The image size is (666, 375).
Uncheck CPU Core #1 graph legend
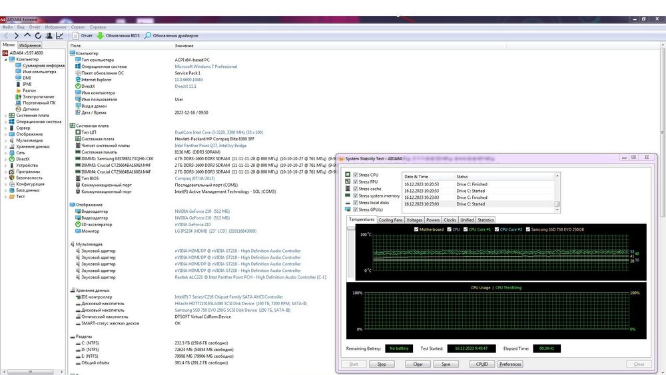(466, 229)
